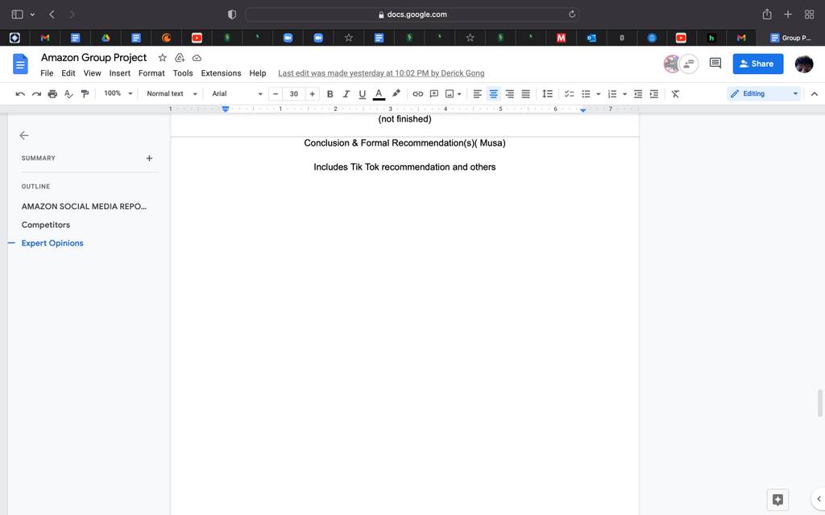Open spelling and grammar check icon

[x=68, y=94]
